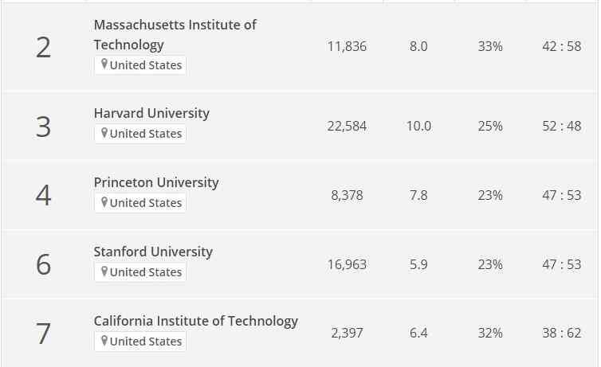601x367 pixels.
Task: Click United States tag under Harvard
Action: coord(146,134)
